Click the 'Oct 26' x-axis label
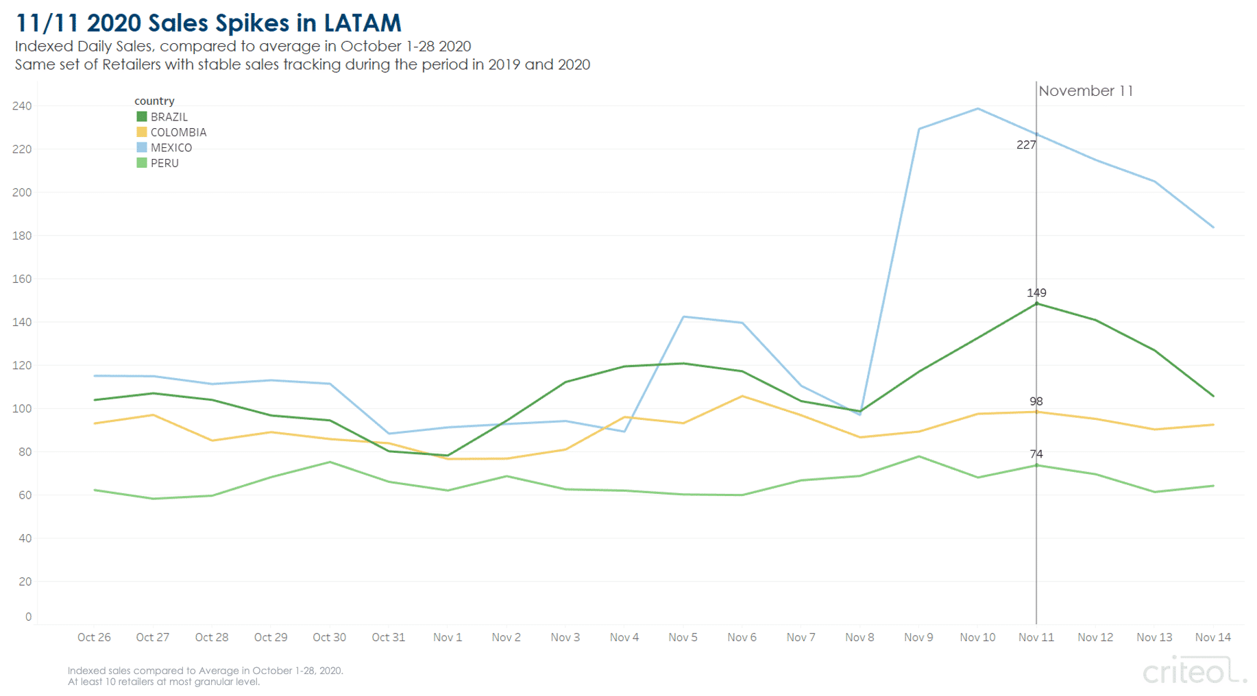The height and width of the screenshot is (696, 1257). [94, 637]
